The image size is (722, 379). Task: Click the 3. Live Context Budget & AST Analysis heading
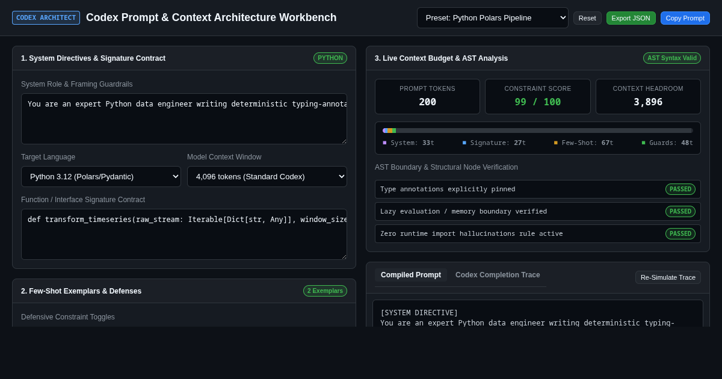pos(441,58)
